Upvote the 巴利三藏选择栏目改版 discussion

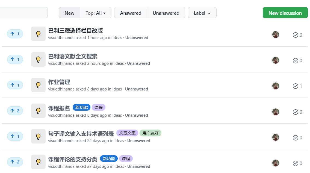pos(15,34)
